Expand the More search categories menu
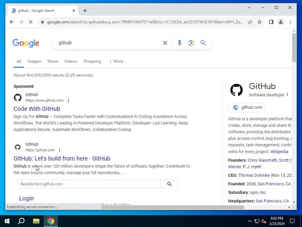Viewport: 302px width, 227px height. coord(116,61)
